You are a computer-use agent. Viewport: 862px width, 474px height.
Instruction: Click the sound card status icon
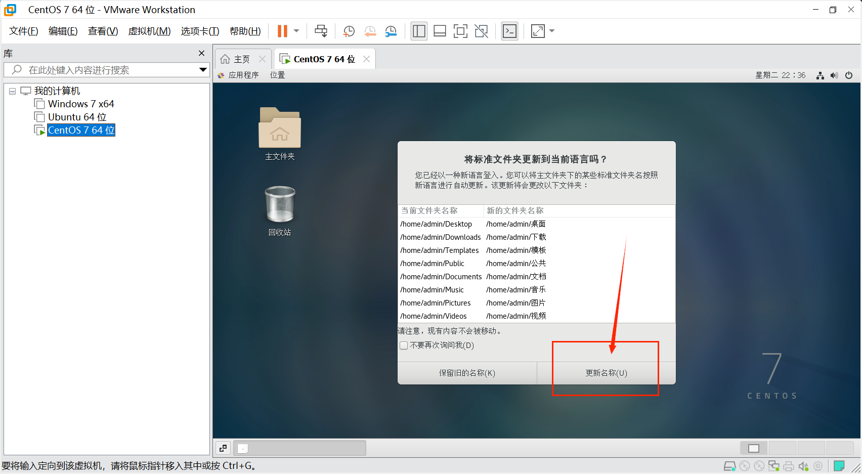[x=803, y=466]
